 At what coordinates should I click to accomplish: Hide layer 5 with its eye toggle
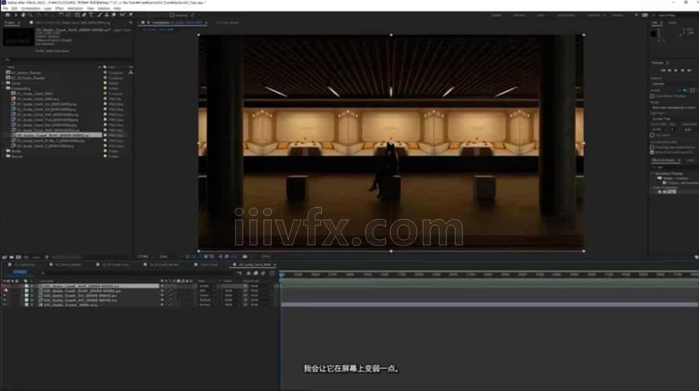tap(5, 305)
